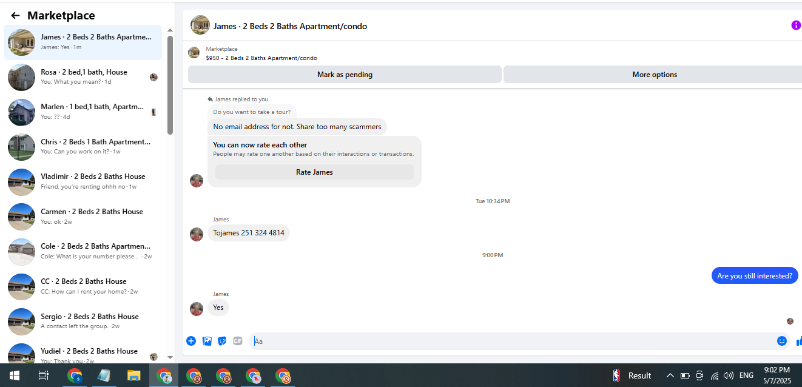Open the emoji picker in message box
802x387 pixels.
point(782,341)
